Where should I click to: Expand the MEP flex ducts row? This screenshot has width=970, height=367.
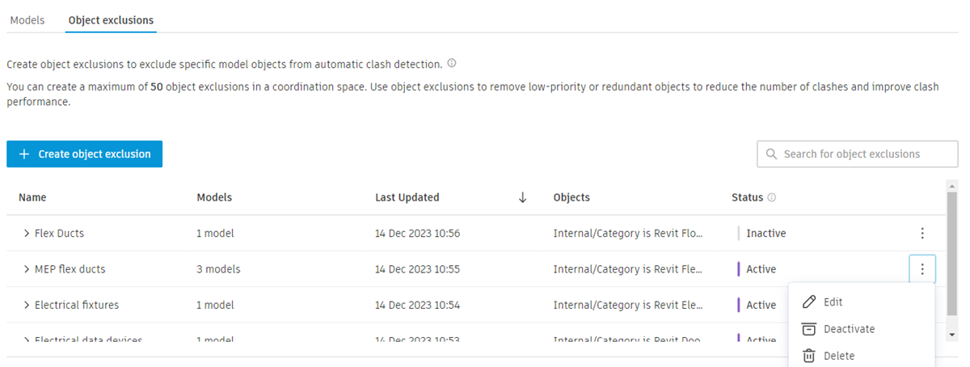pos(27,269)
